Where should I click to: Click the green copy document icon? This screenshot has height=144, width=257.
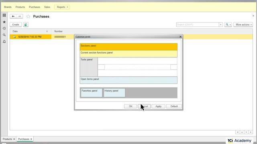click(x=26, y=25)
